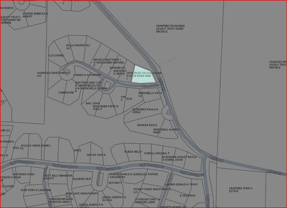Image resolution: width=287 pixels, height=208 pixels.
Task: Select the TURRENTINE parcel label
Action: click(66, 93)
